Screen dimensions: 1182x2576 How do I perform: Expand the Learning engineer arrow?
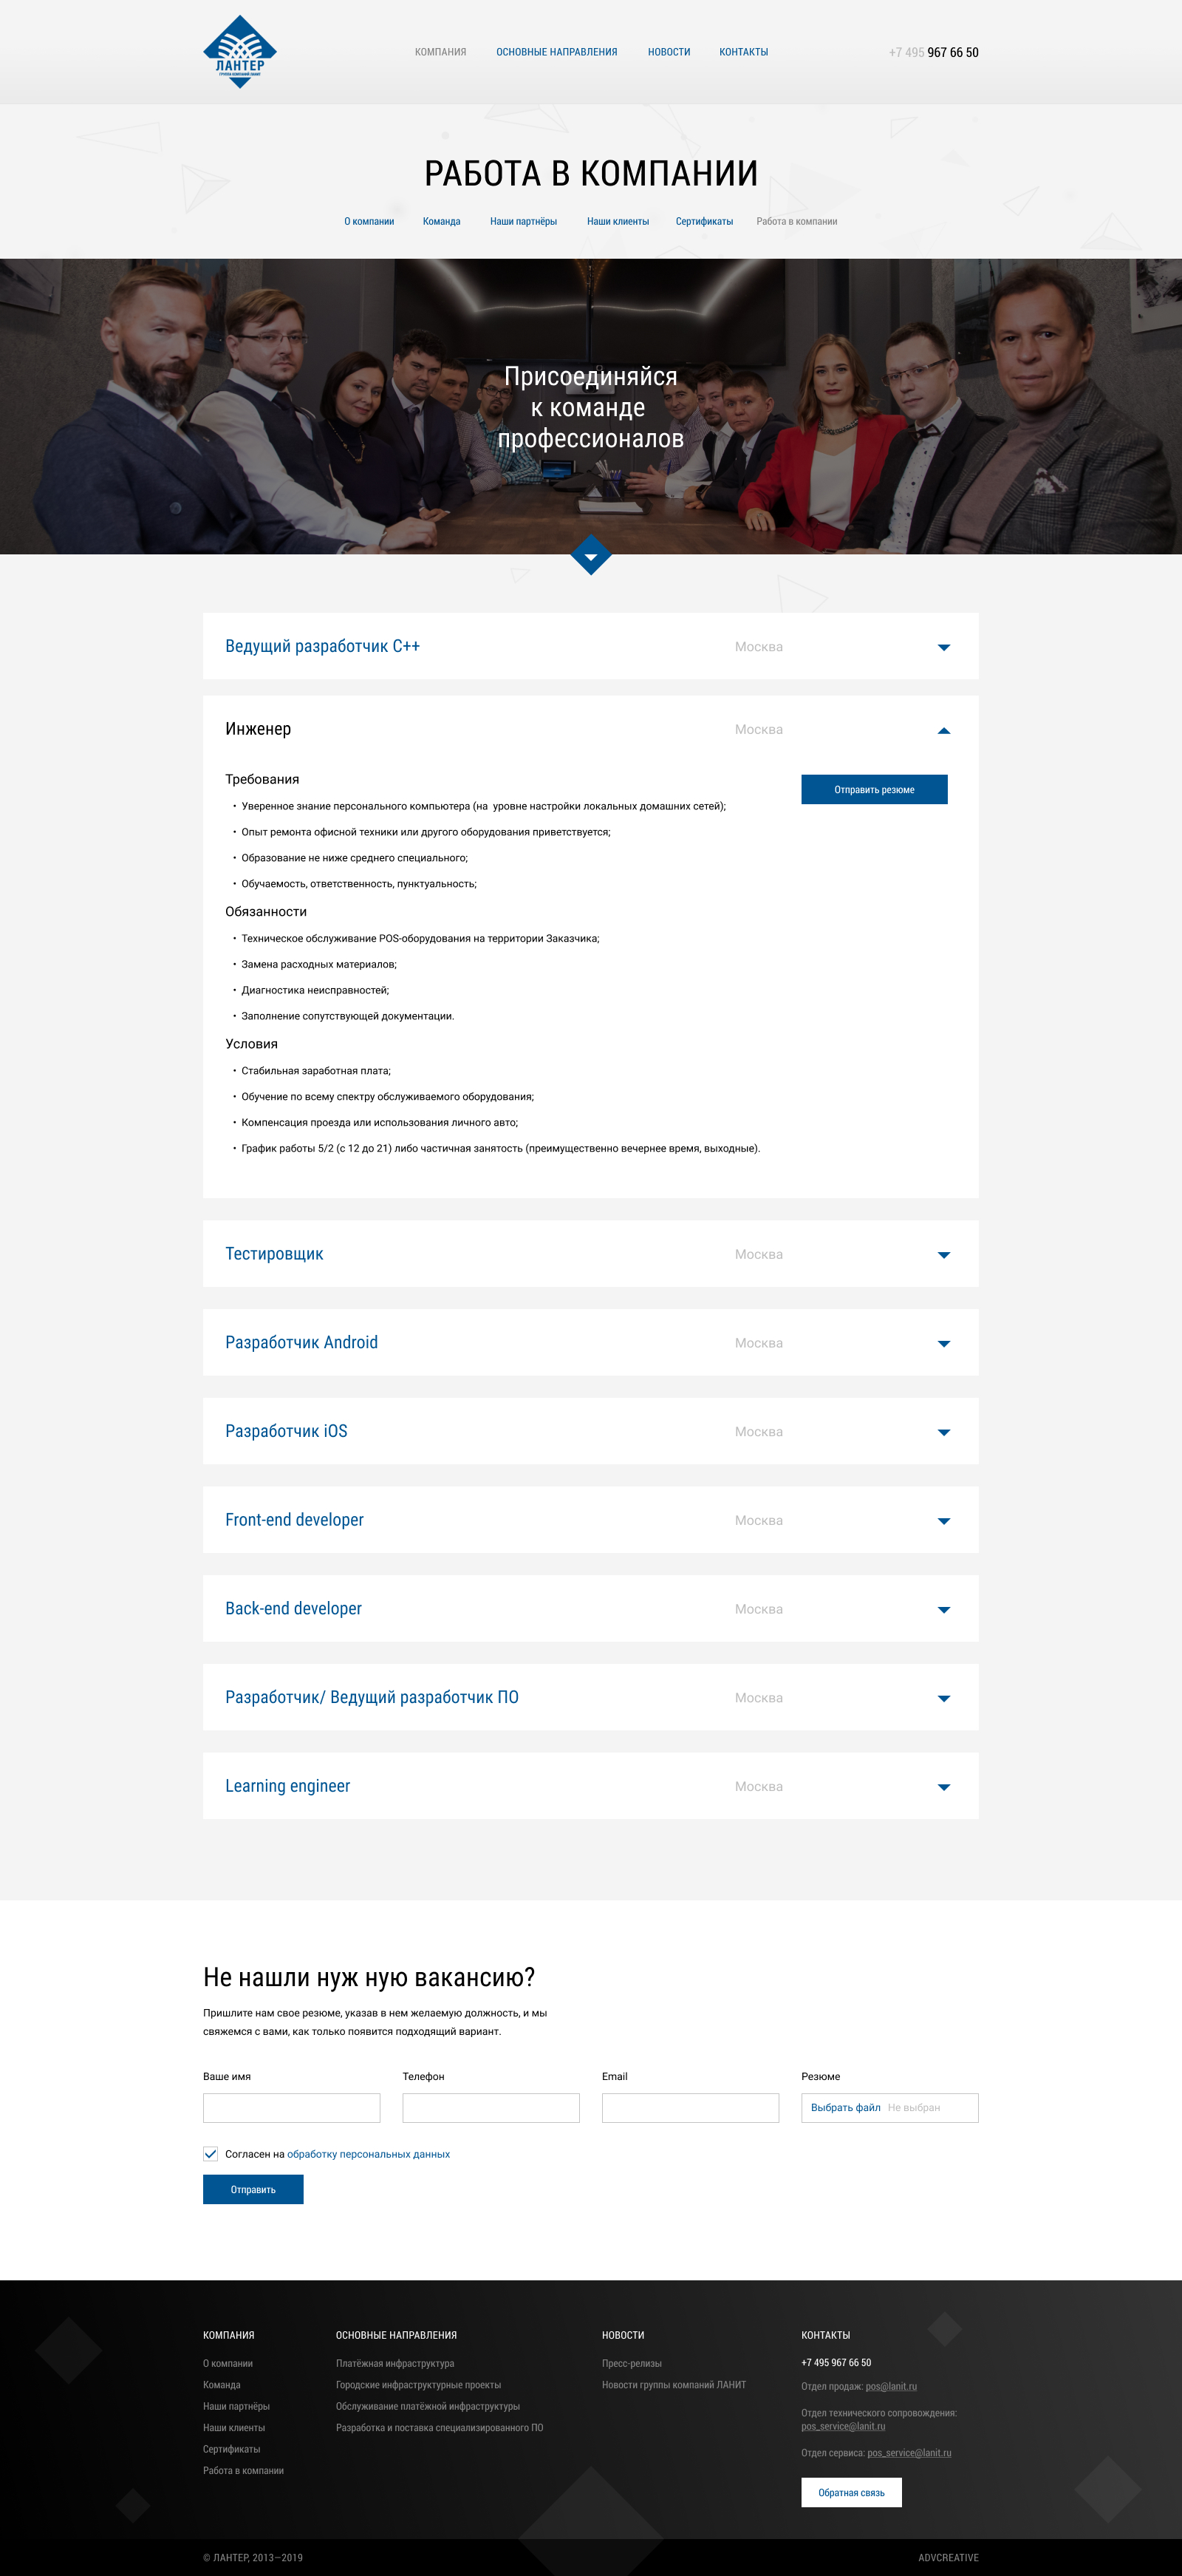(943, 1787)
